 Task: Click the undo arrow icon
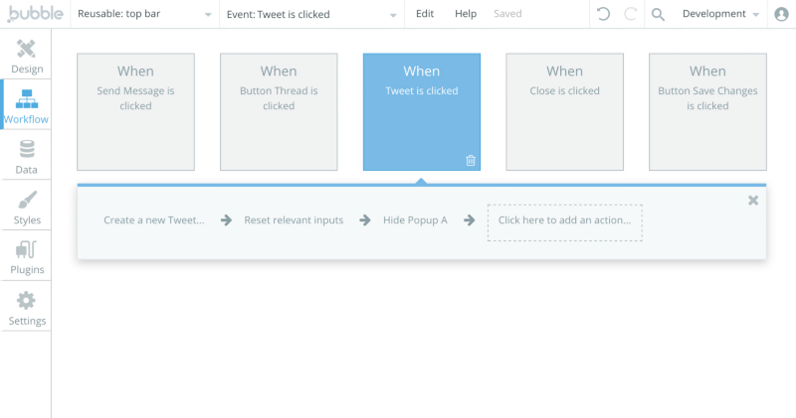coord(603,14)
